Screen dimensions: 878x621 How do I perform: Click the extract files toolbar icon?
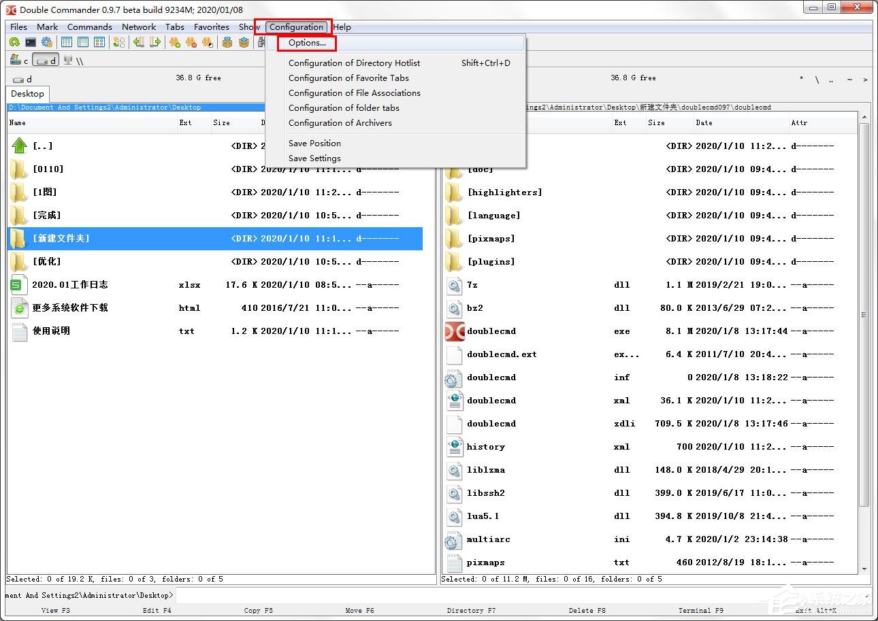pos(244,42)
